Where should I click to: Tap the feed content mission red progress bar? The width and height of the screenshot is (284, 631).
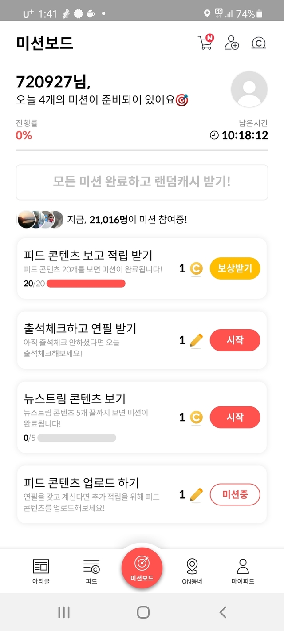[x=86, y=284]
